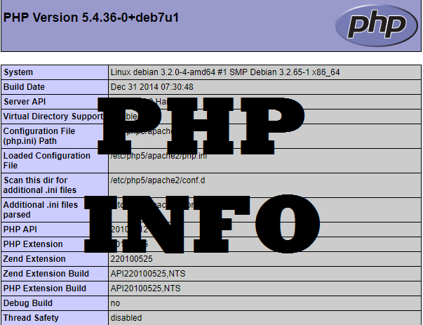Image resolution: width=423 pixels, height=325 pixels.
Task: Select the Thread Safety label
Action: coord(31,318)
